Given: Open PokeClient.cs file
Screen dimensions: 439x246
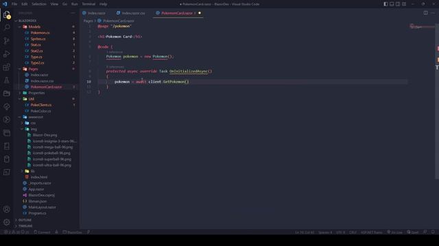Looking at the screenshot, I should (x=41, y=105).
